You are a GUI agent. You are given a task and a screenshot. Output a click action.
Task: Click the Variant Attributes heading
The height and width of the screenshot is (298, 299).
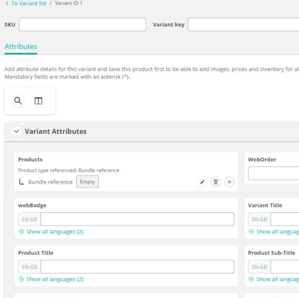pyautogui.click(x=55, y=132)
